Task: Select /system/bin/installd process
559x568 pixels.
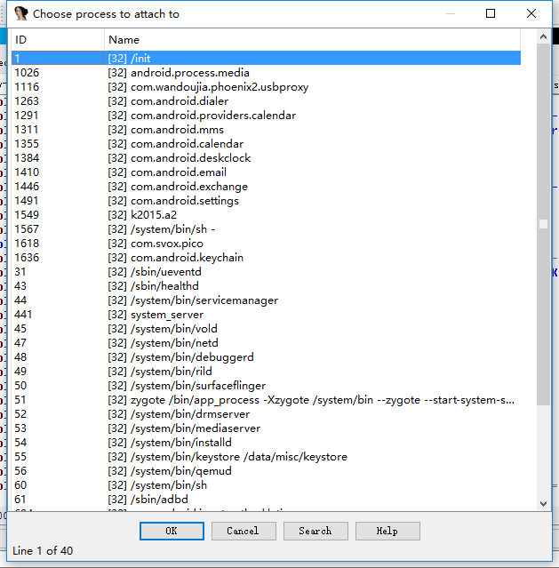Action: pos(267,443)
